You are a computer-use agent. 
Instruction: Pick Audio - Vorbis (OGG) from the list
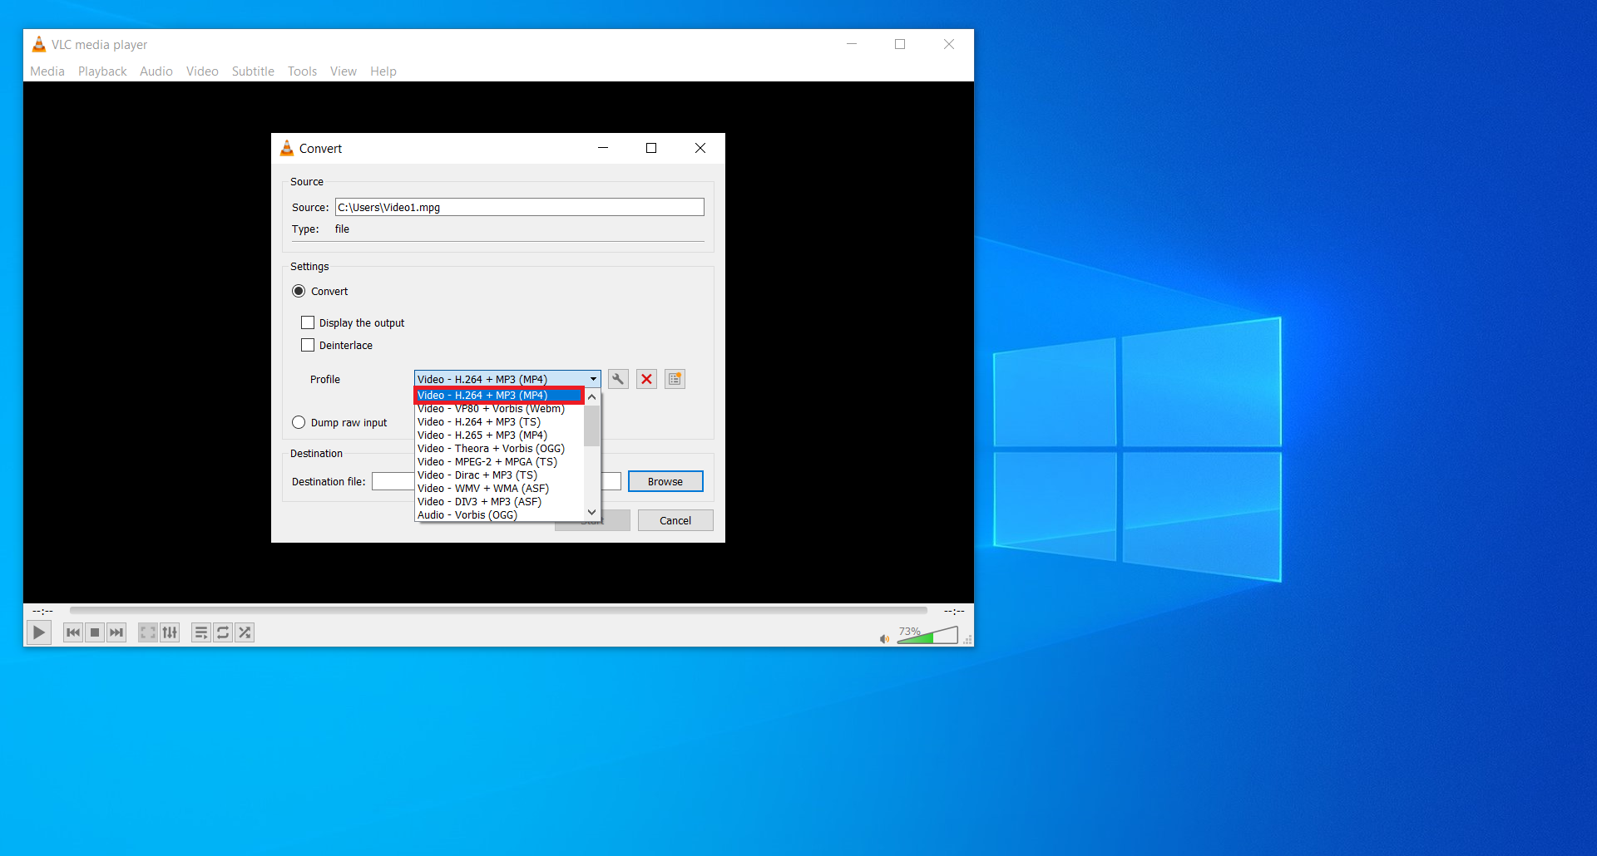point(467,515)
